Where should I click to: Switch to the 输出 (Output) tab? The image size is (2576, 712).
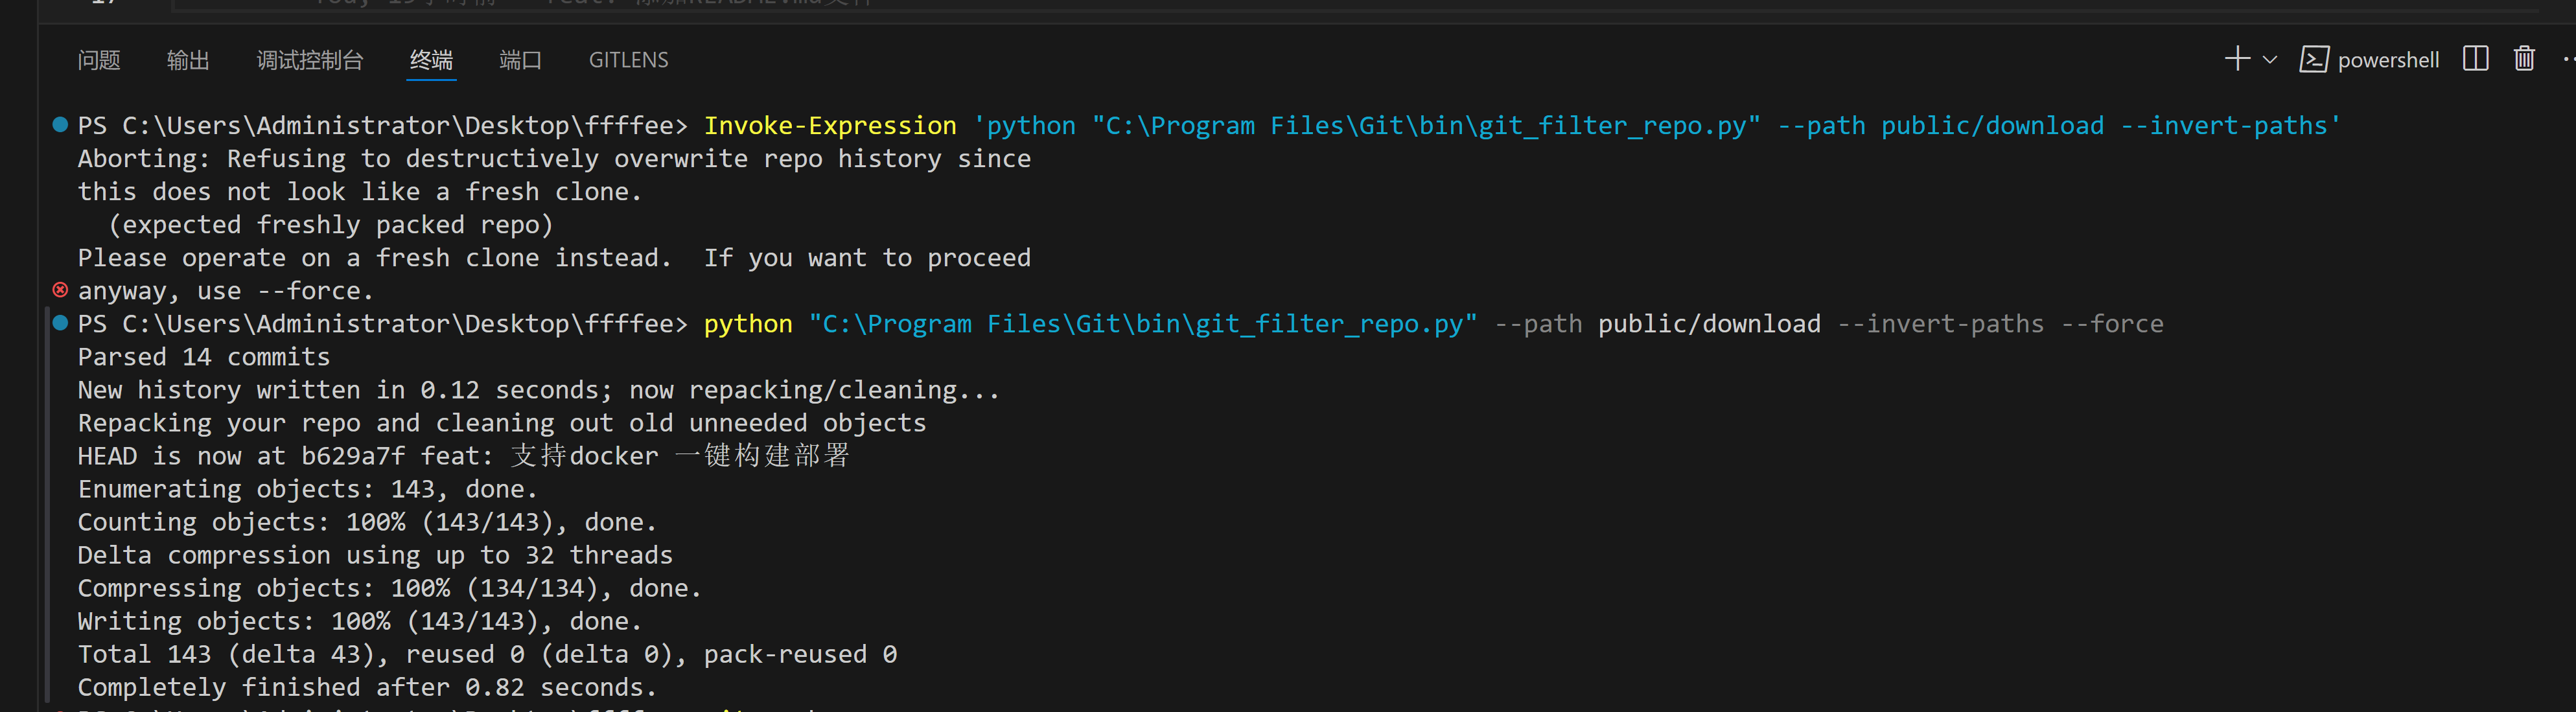pos(188,60)
